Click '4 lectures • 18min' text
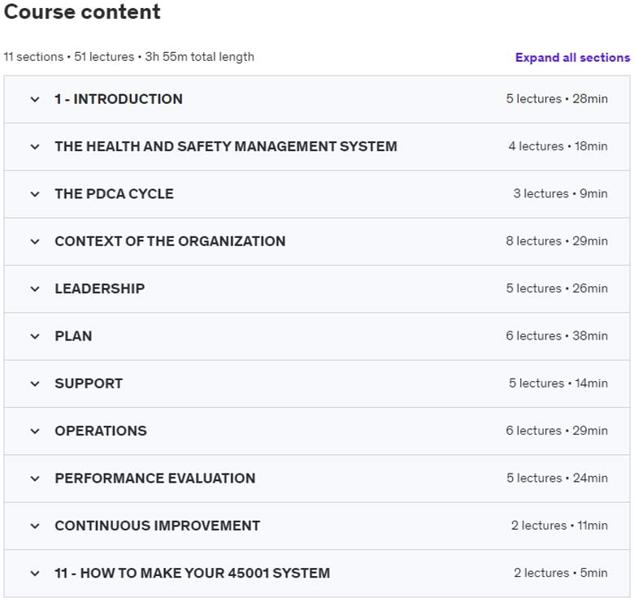 (x=558, y=146)
